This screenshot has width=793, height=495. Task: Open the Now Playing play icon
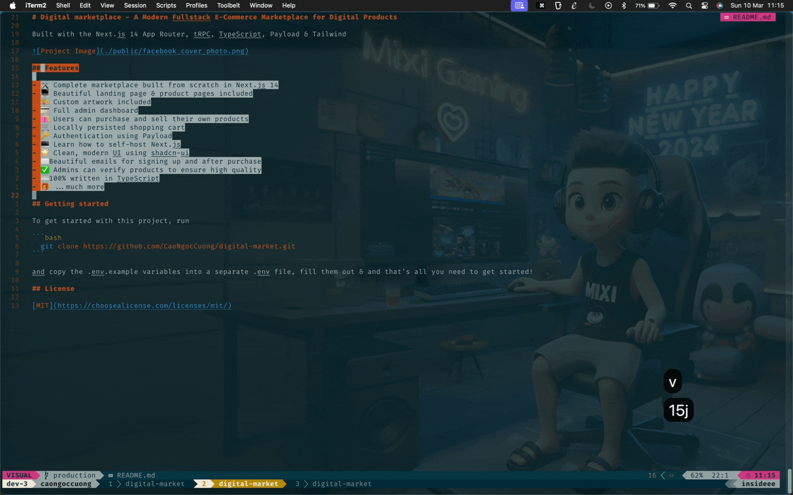coord(608,6)
